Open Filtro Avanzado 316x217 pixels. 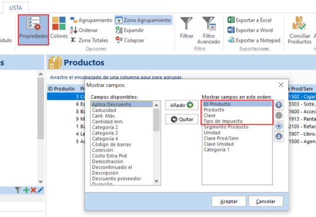pyautogui.click(x=209, y=30)
